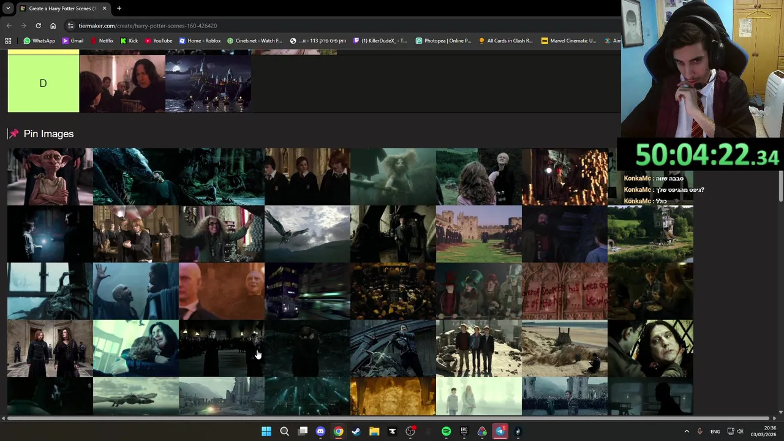Viewport: 784px width, 441px height.
Task: Open Epic Games Launcher from taskbar
Action: 464,431
